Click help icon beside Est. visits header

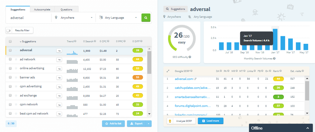pyautogui.click(x=303, y=71)
